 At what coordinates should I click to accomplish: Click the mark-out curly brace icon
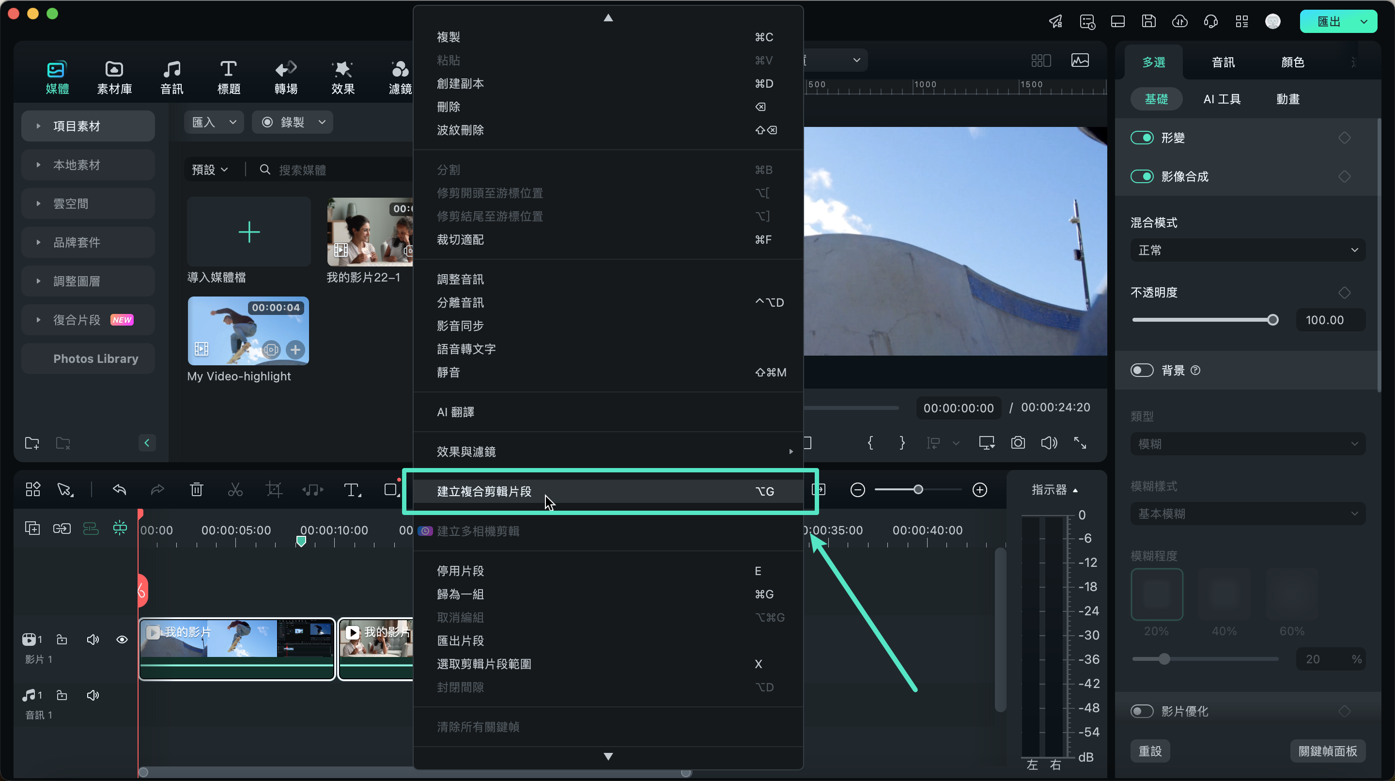(x=901, y=442)
